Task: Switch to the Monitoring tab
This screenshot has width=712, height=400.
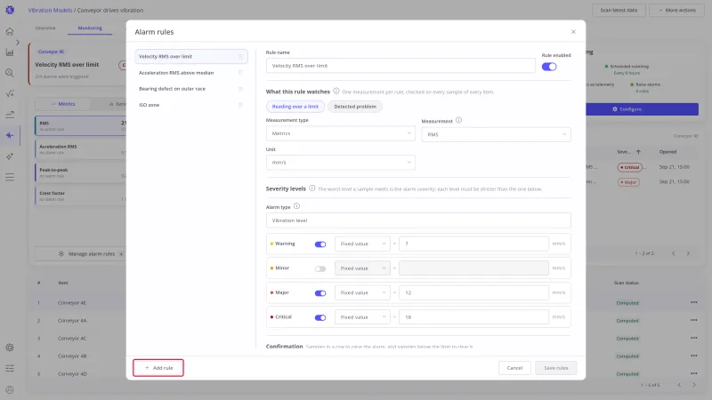Action: [x=90, y=28]
